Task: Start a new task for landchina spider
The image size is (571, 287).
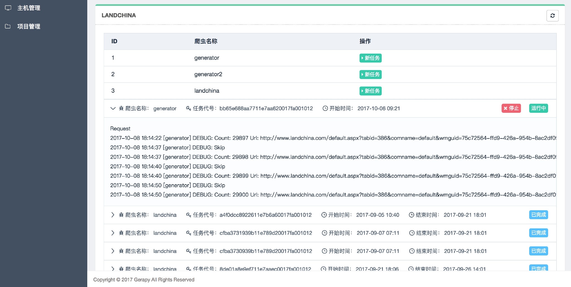Action: click(370, 91)
